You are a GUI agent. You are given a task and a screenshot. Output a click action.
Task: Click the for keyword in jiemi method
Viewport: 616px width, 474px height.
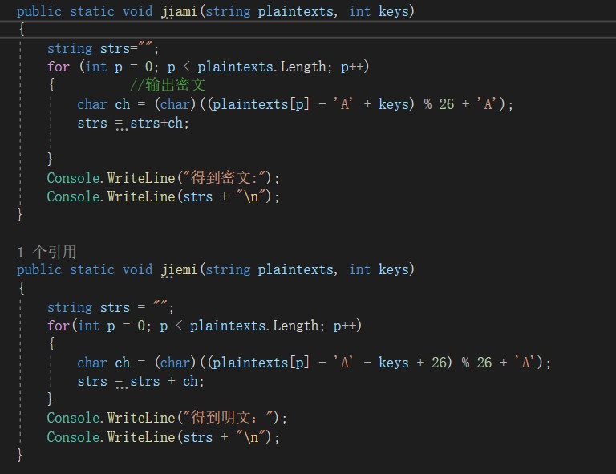pos(59,326)
